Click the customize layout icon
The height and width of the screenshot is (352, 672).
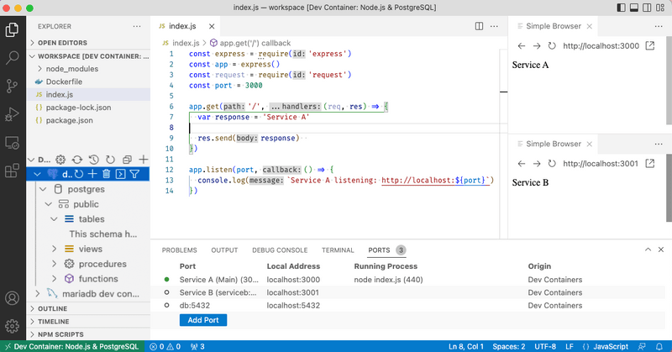pos(660,8)
